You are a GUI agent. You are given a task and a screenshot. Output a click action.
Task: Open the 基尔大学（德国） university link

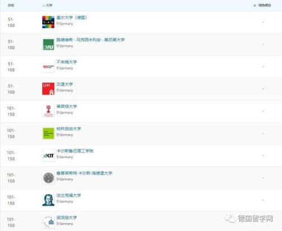72,18
